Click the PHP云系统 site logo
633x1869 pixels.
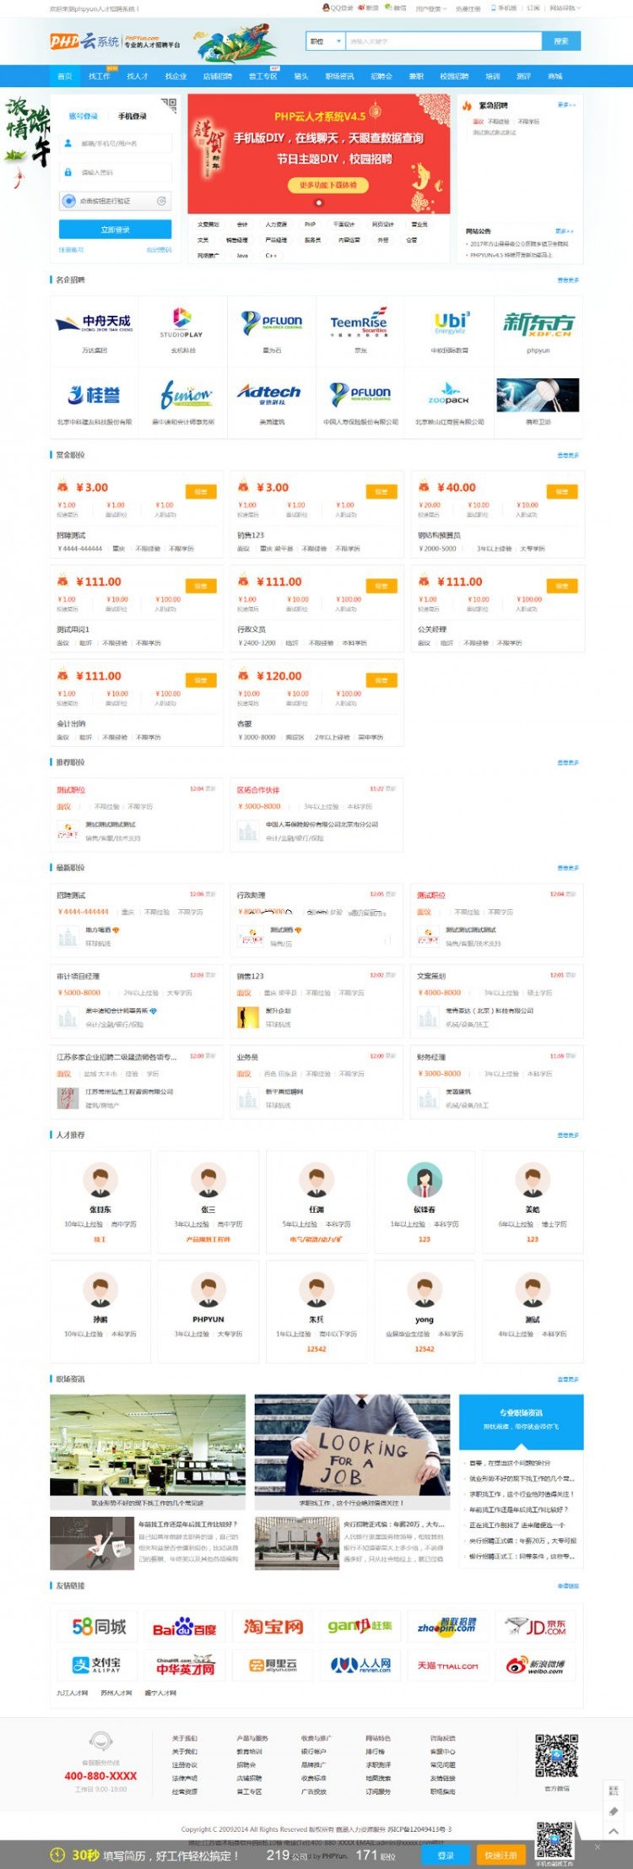pos(84,41)
